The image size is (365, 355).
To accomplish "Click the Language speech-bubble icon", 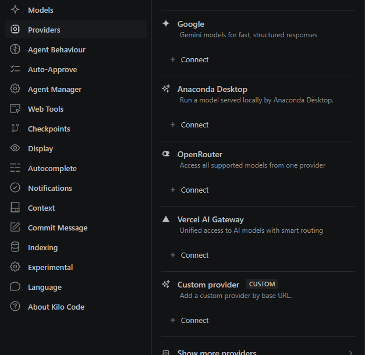I will [x=15, y=286].
